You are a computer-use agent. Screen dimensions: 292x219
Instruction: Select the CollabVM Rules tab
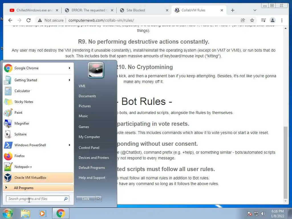(199, 10)
